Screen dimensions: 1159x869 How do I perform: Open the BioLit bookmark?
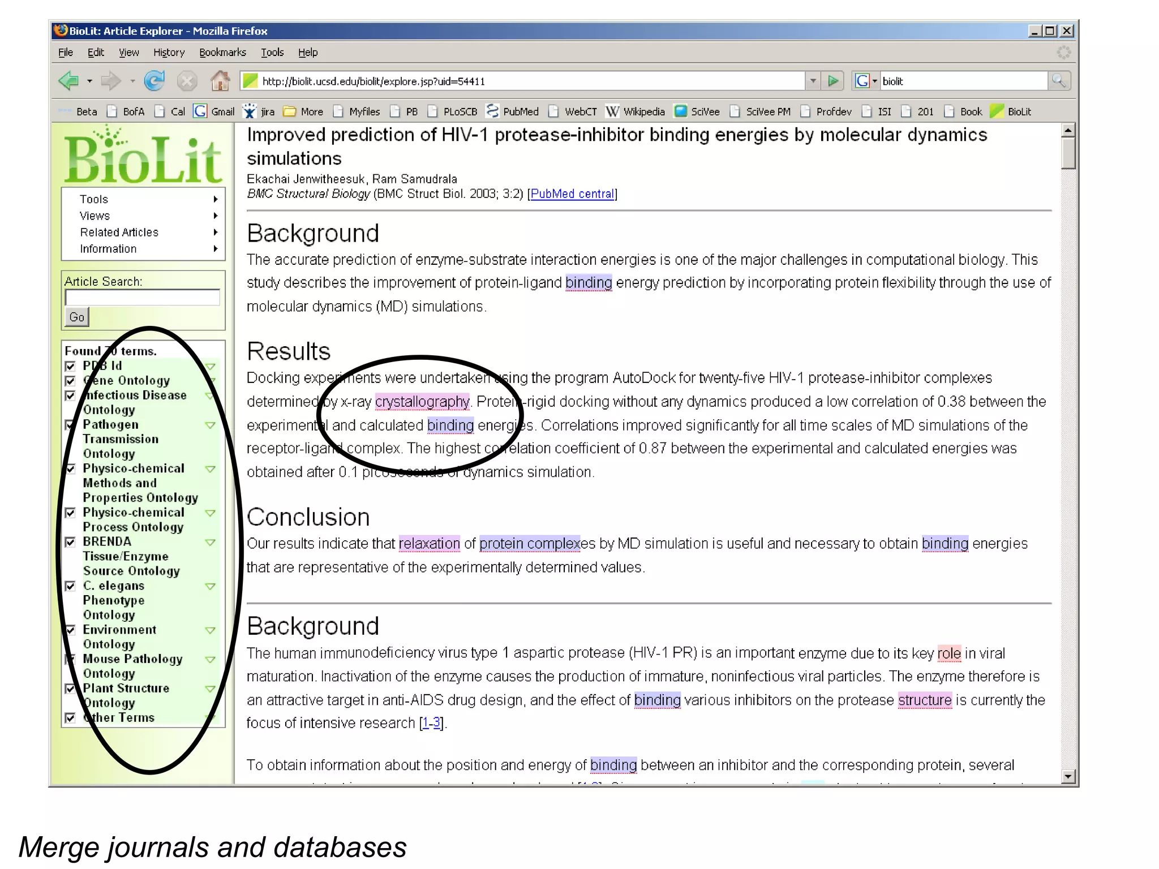(x=1011, y=111)
